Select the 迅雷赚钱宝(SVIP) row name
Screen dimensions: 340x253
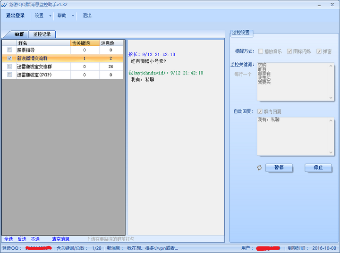point(34,75)
